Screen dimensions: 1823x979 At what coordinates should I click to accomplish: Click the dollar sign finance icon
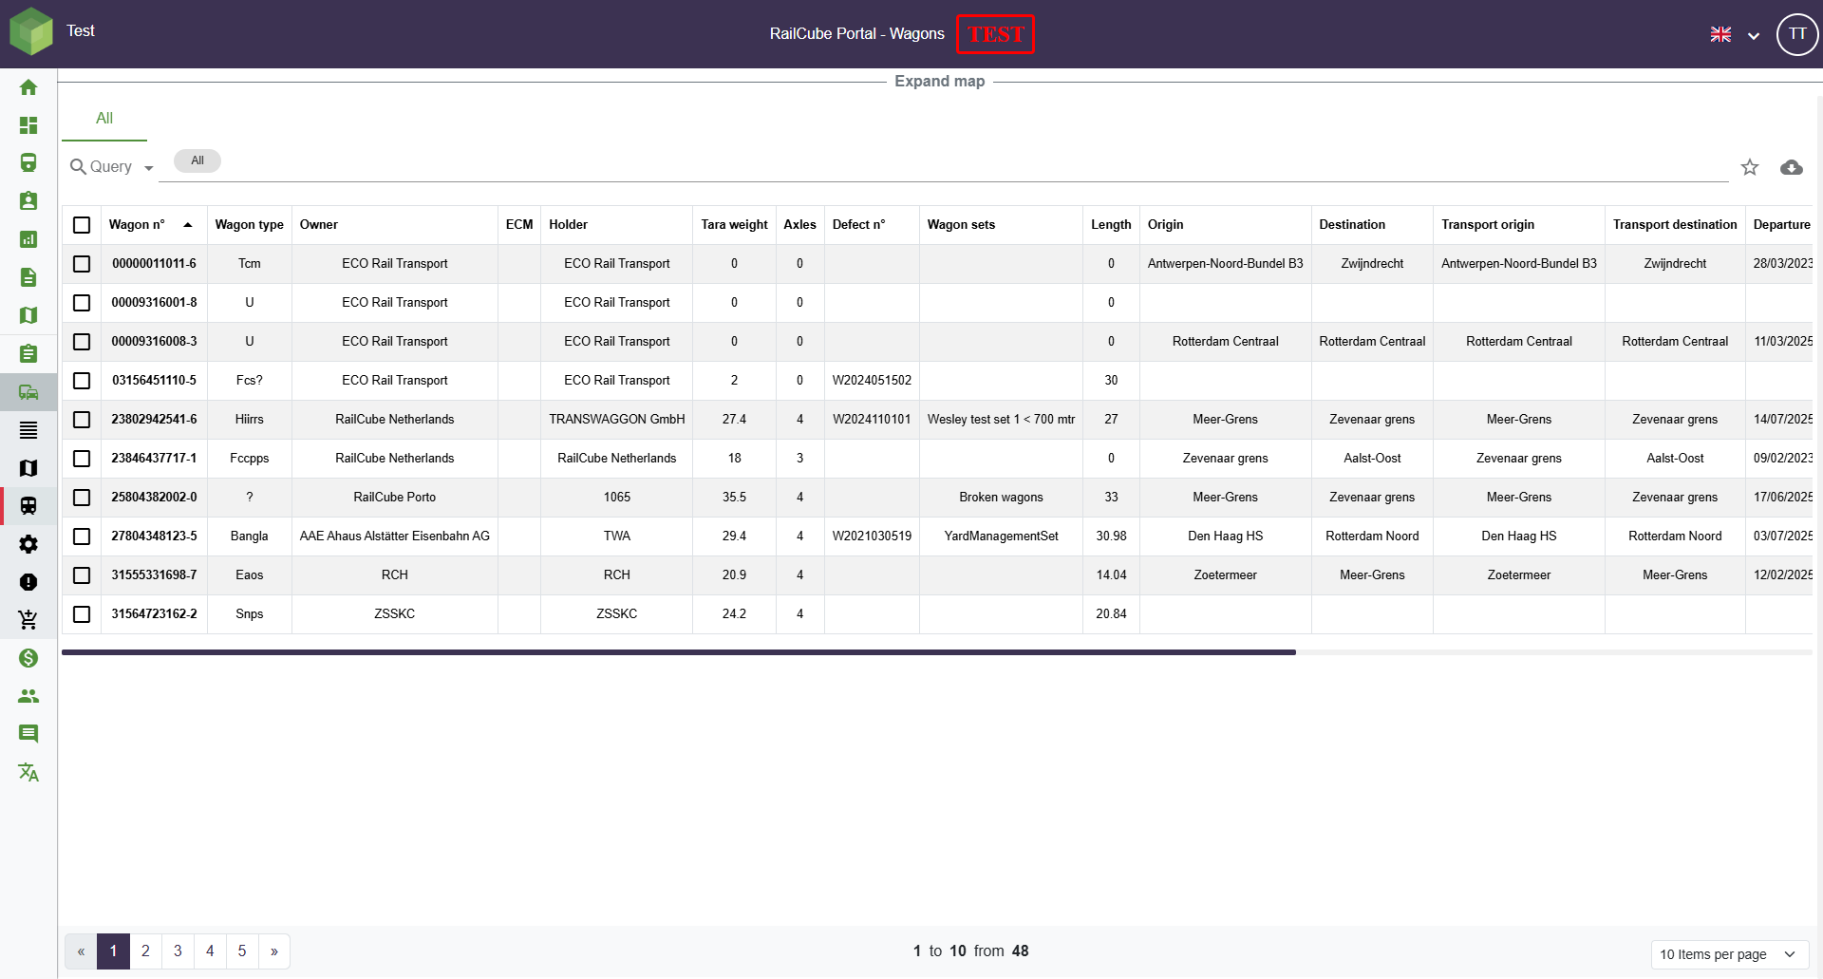(28, 658)
